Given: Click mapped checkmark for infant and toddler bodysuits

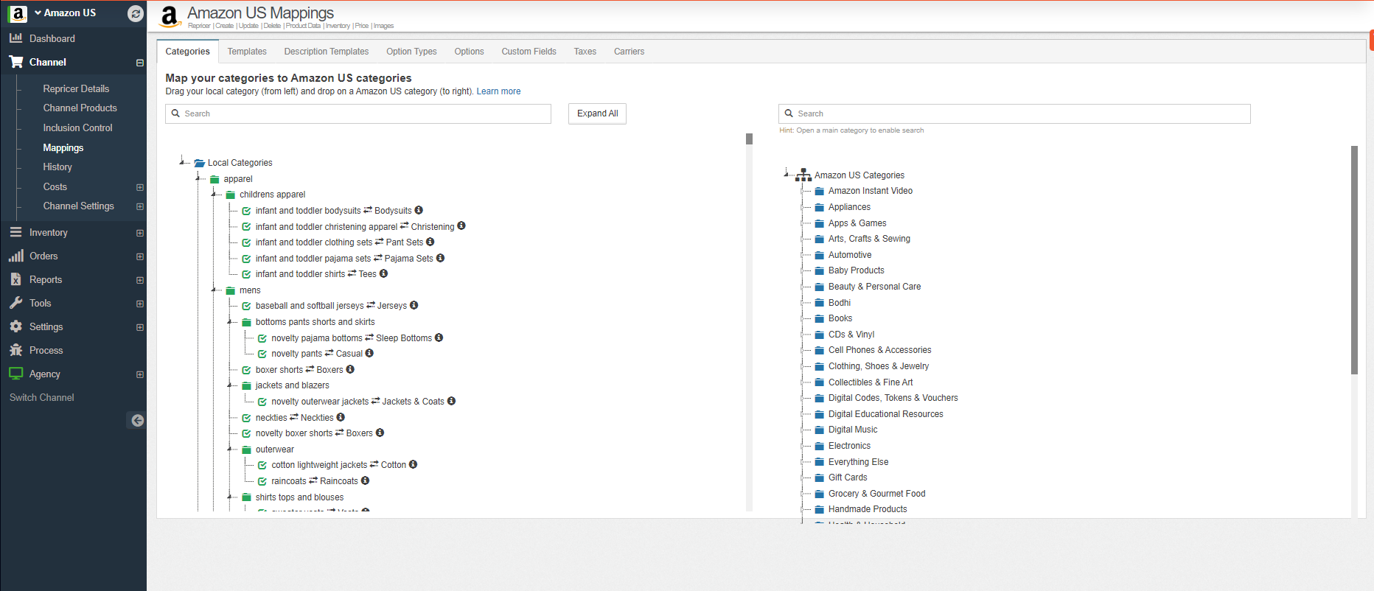Looking at the screenshot, I should [246, 211].
